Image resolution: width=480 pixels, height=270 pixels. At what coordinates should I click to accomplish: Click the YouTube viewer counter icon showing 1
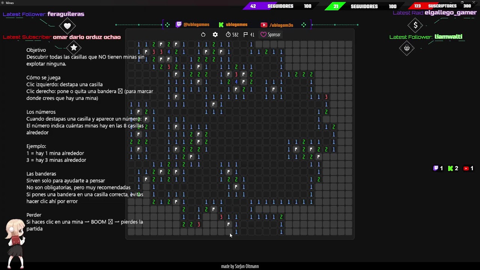[x=466, y=168]
